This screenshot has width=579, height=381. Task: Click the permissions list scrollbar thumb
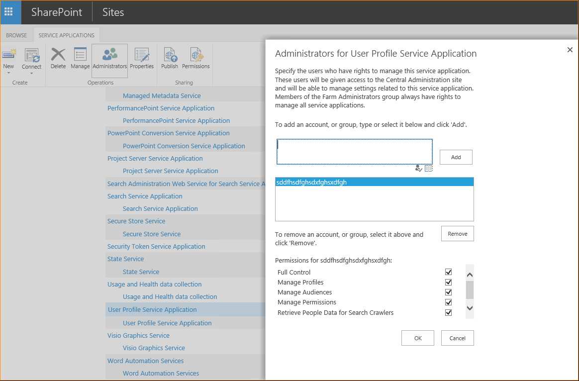coord(470,290)
